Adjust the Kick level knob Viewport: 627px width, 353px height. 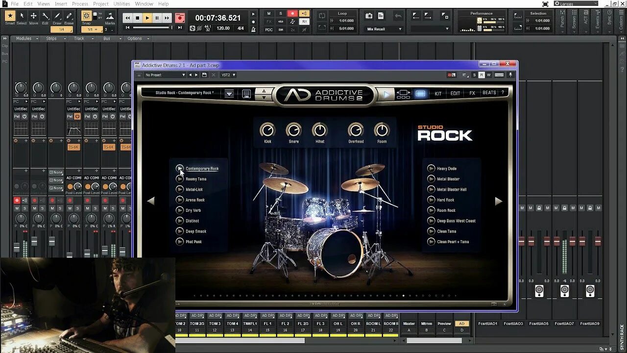click(x=267, y=130)
